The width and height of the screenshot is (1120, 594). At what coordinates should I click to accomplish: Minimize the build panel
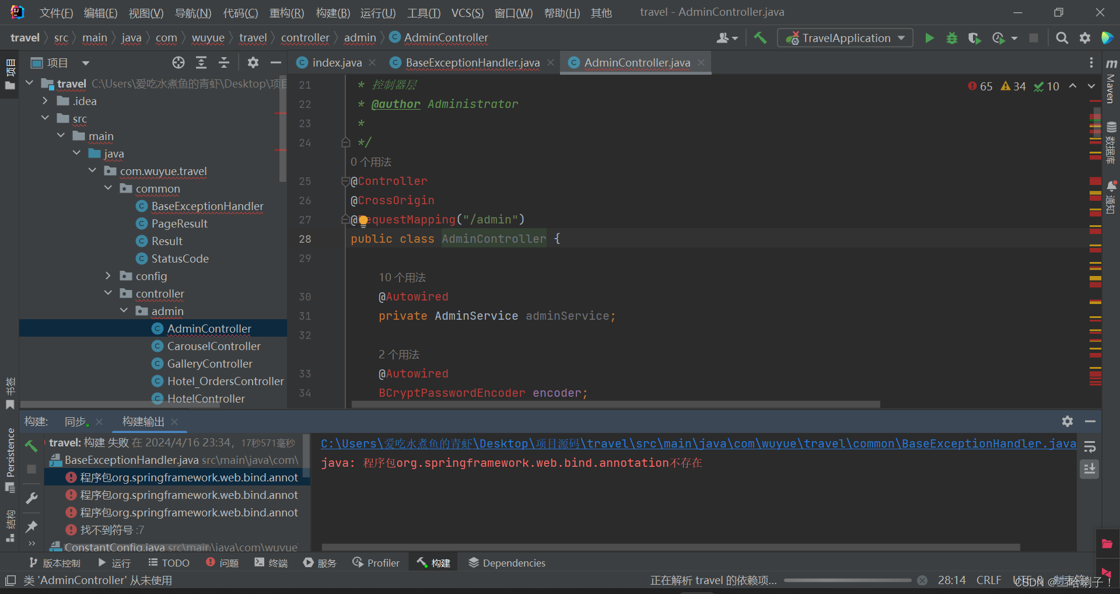point(1090,421)
